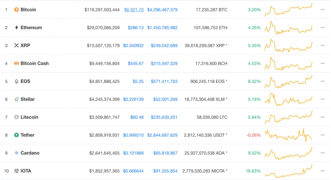Screen dimensions: 331x180
Task: Click EOS volume $571,411,703
Action: click(x=164, y=81)
